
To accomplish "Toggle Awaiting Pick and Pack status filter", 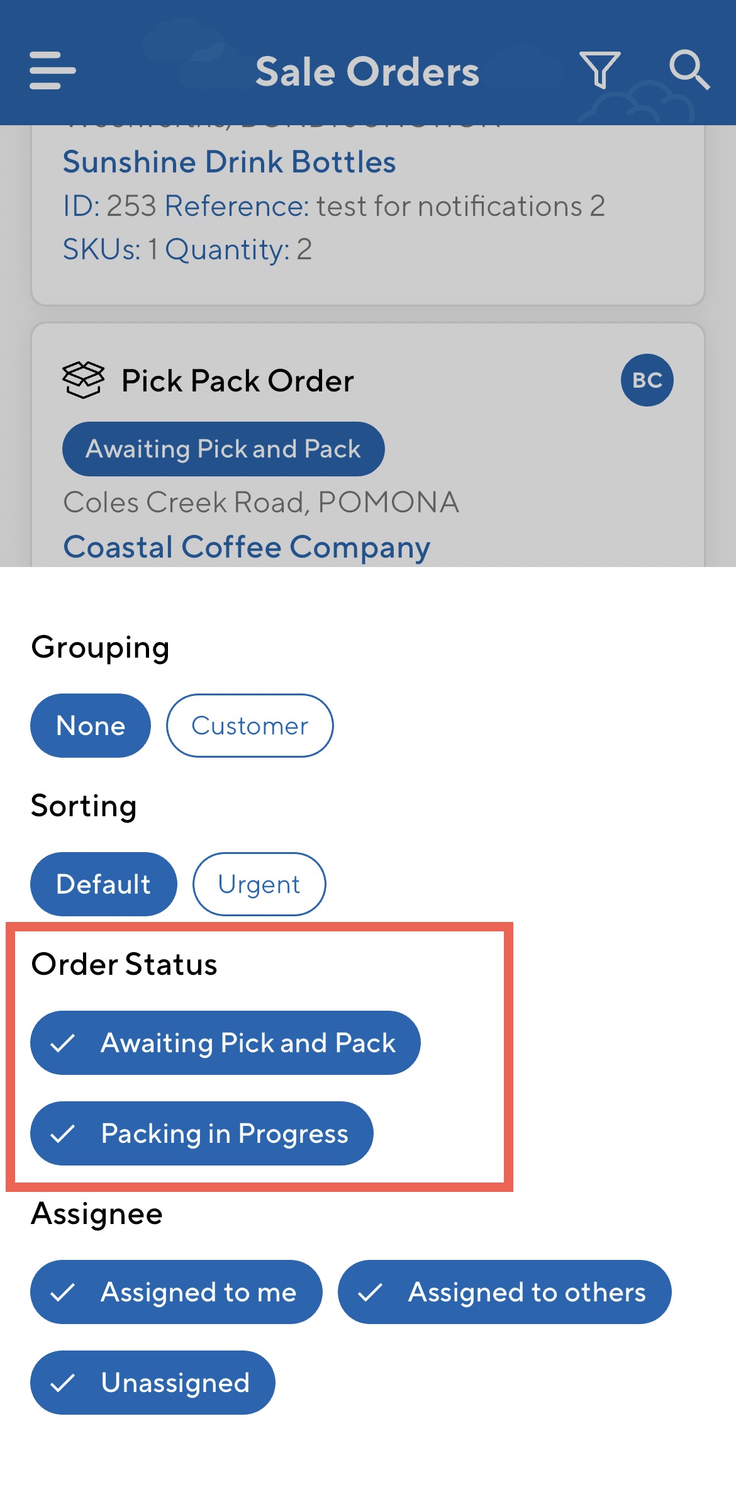I will tap(225, 1043).
